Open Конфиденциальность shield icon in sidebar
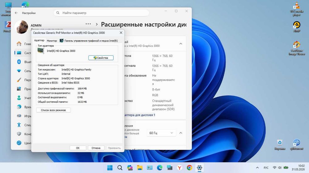Image resolution: width=309 pixels, height=173 pixels. tap(19, 134)
